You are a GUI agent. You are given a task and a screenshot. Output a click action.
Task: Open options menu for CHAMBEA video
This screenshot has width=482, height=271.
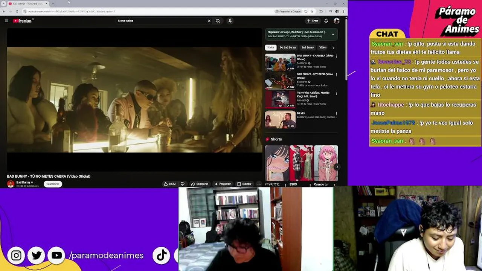tap(336, 56)
